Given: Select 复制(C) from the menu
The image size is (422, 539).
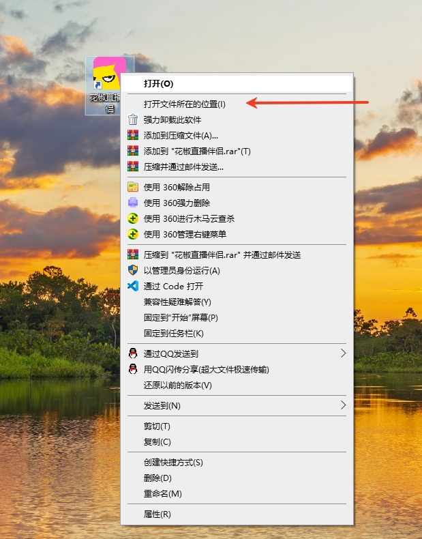Looking at the screenshot, I should 237,442.
